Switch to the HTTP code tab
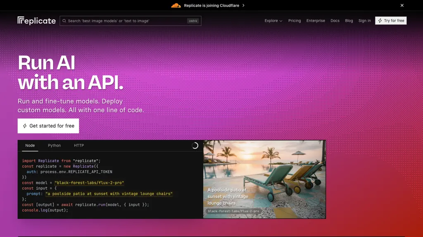Image resolution: width=423 pixels, height=237 pixels. [x=78, y=145]
